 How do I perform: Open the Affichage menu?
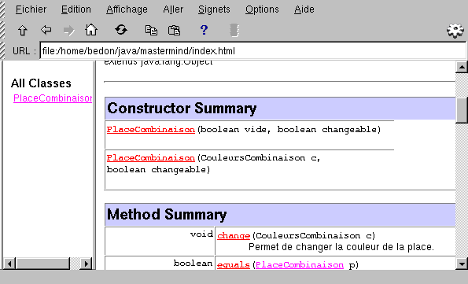click(127, 9)
